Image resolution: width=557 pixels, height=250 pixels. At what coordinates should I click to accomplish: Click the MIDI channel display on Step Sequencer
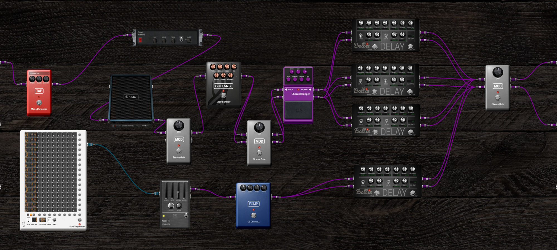click(x=34, y=220)
